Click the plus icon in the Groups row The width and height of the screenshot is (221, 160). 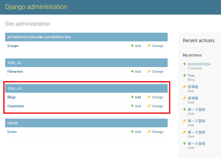pyautogui.click(x=132, y=46)
